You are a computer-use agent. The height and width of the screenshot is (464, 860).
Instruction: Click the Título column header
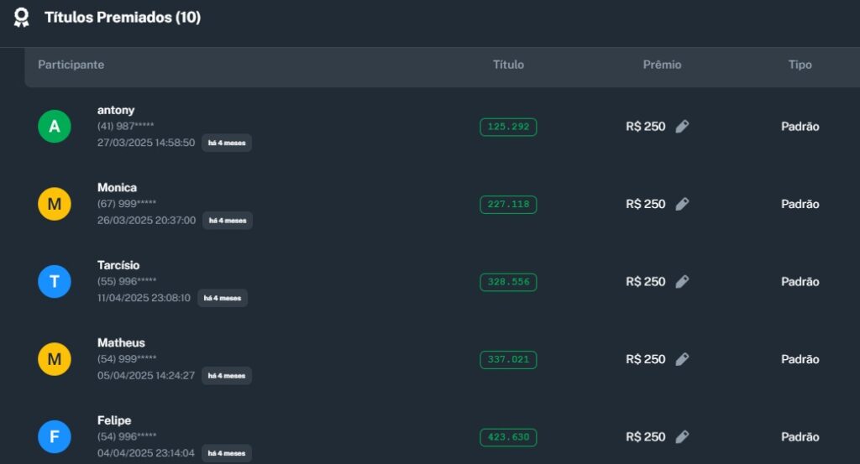click(x=508, y=65)
